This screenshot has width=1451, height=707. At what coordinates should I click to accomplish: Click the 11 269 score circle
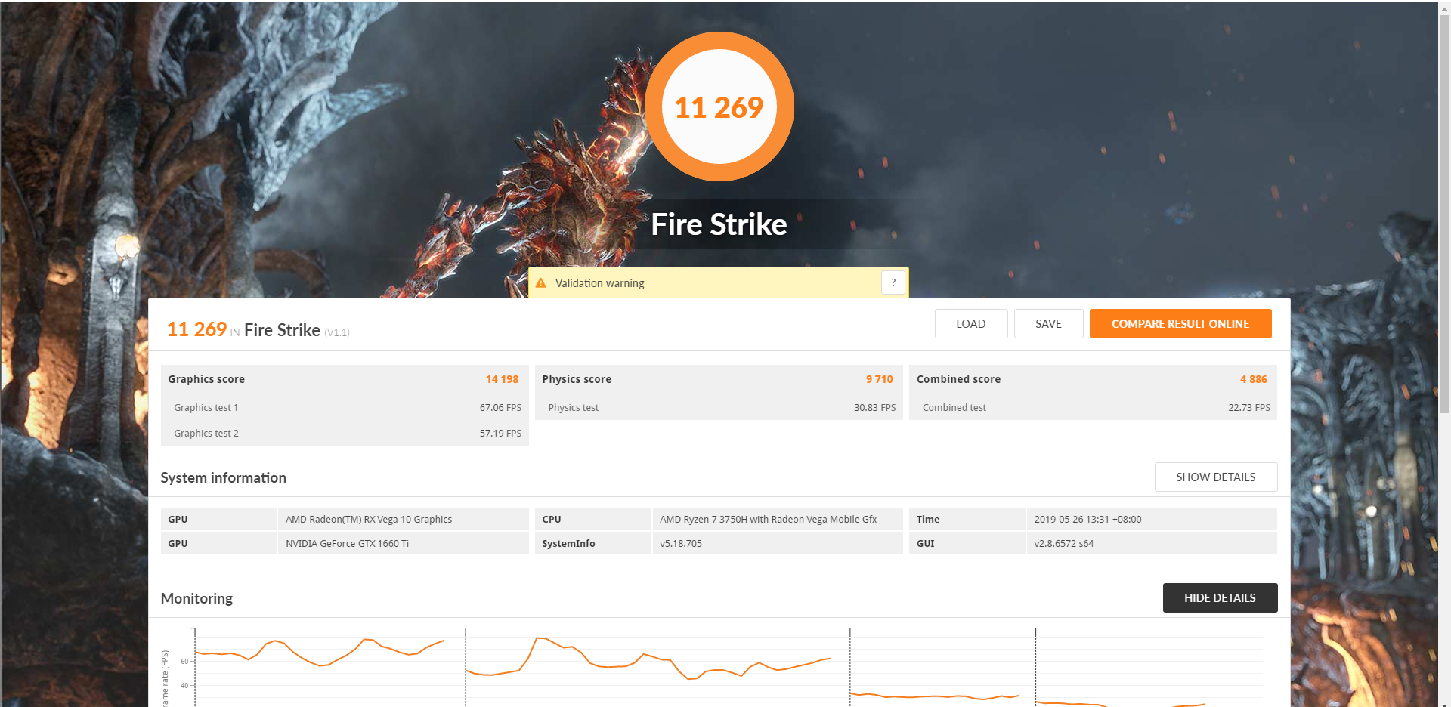tap(719, 107)
